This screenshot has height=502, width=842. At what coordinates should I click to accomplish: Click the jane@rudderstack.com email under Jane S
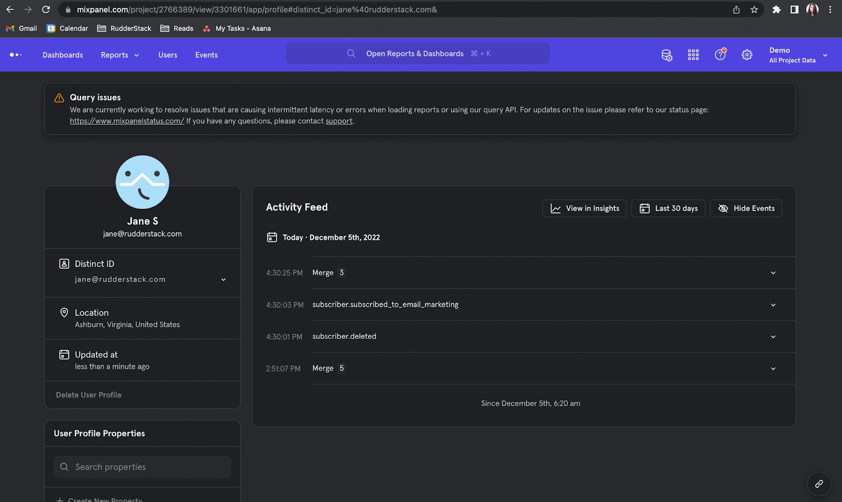[142, 234]
